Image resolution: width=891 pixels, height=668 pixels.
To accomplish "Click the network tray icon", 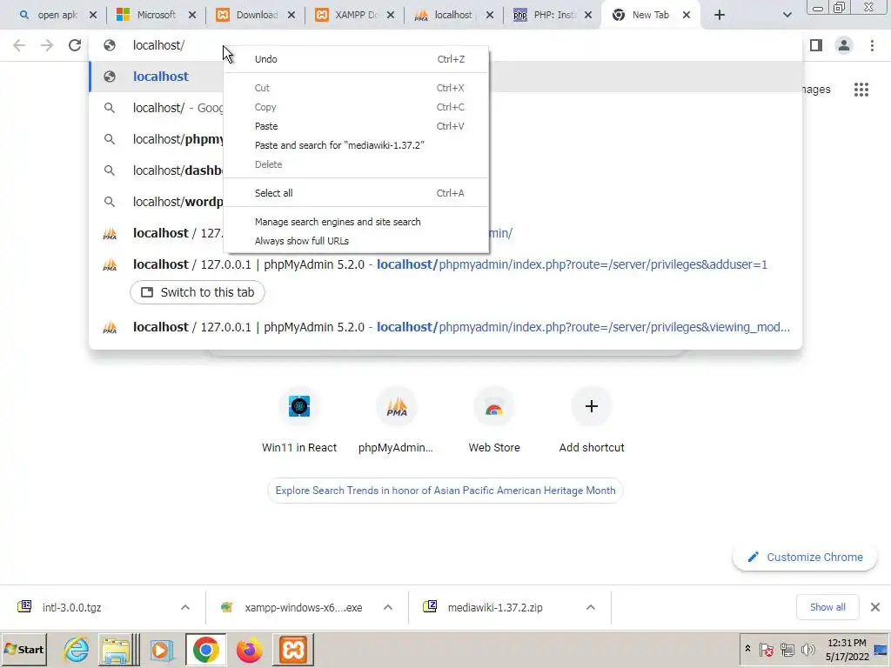I will click(787, 649).
